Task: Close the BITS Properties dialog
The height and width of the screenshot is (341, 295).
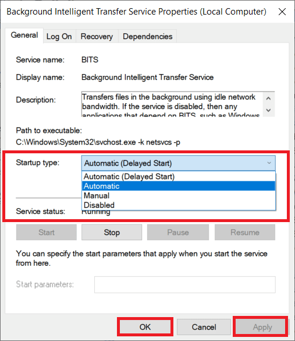Action: click(x=282, y=12)
